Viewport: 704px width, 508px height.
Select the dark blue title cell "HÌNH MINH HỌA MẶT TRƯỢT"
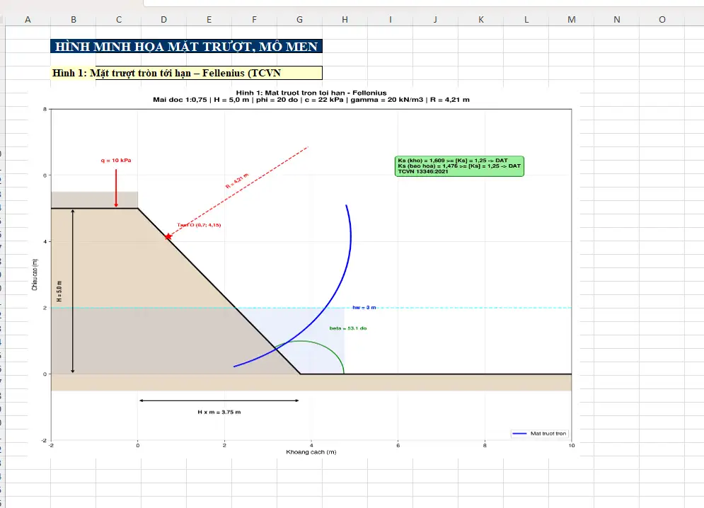187,47
